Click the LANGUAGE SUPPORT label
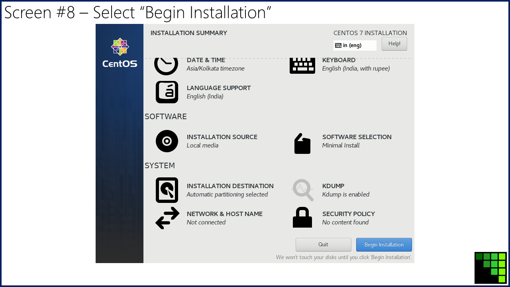 pyautogui.click(x=219, y=88)
